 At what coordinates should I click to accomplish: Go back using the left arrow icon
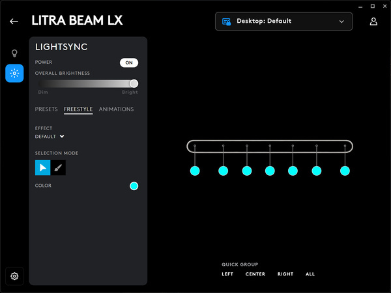(14, 21)
